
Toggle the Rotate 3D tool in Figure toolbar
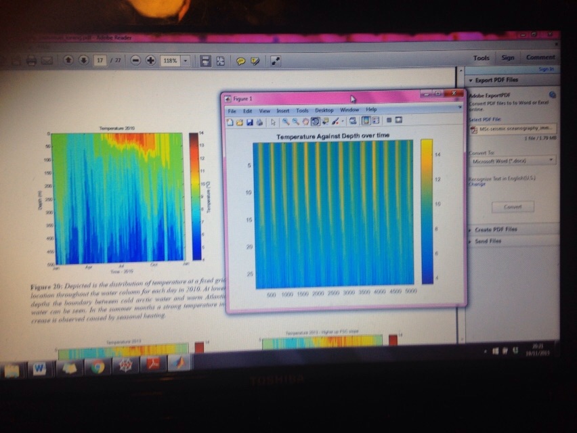pos(316,121)
